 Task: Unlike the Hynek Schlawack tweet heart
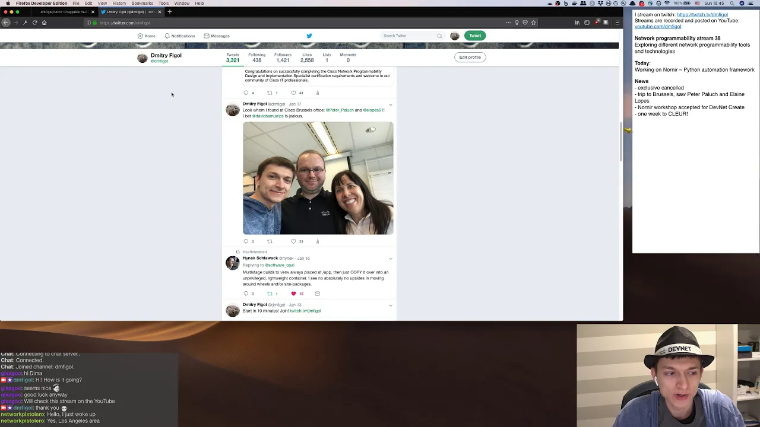[x=293, y=294]
